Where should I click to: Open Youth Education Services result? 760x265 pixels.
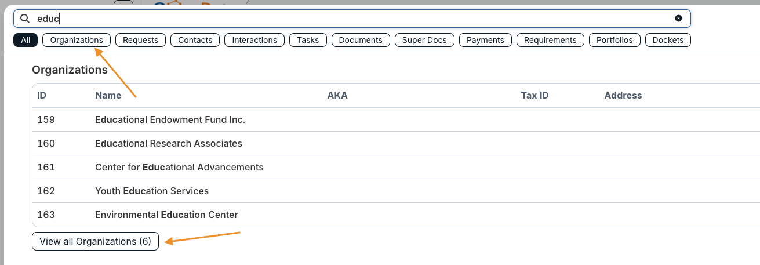pyautogui.click(x=152, y=191)
